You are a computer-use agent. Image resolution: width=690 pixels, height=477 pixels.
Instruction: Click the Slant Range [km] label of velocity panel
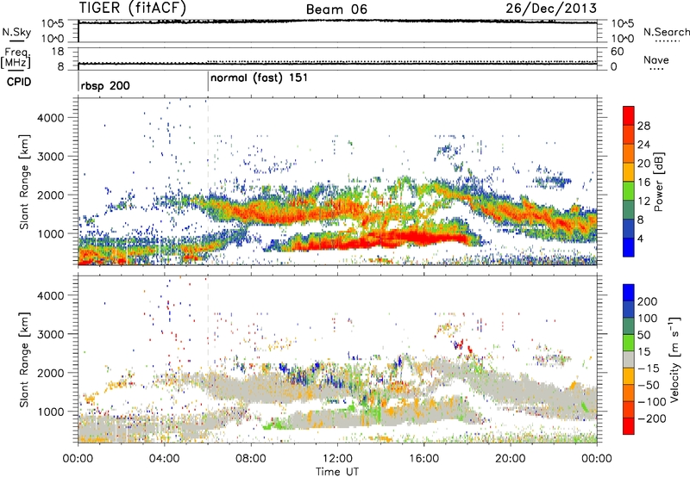tap(24, 359)
